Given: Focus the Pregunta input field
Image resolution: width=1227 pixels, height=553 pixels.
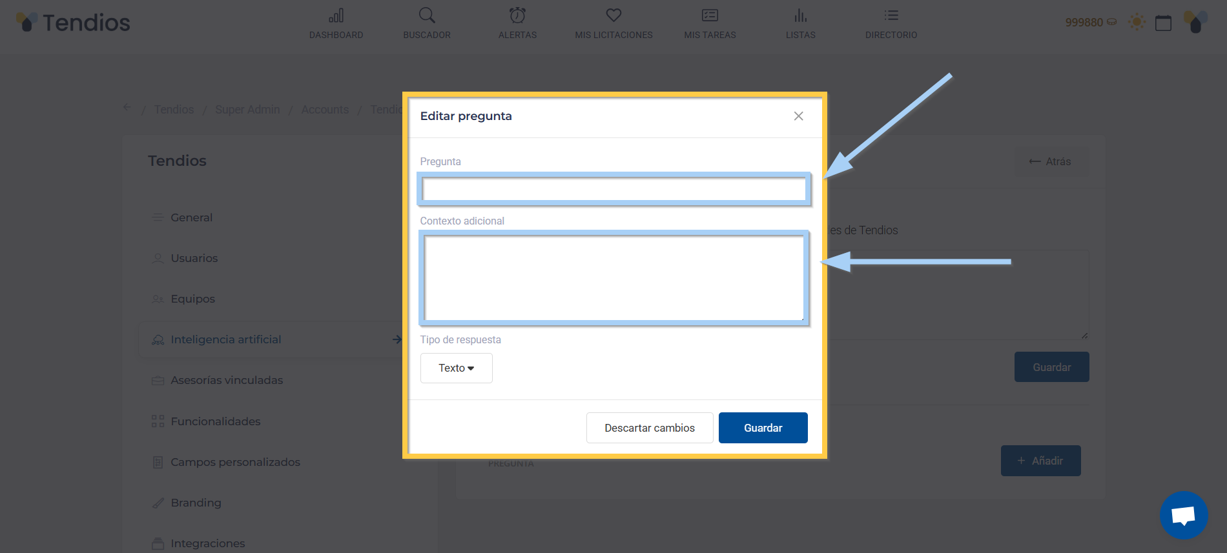Looking at the screenshot, I should click(613, 189).
